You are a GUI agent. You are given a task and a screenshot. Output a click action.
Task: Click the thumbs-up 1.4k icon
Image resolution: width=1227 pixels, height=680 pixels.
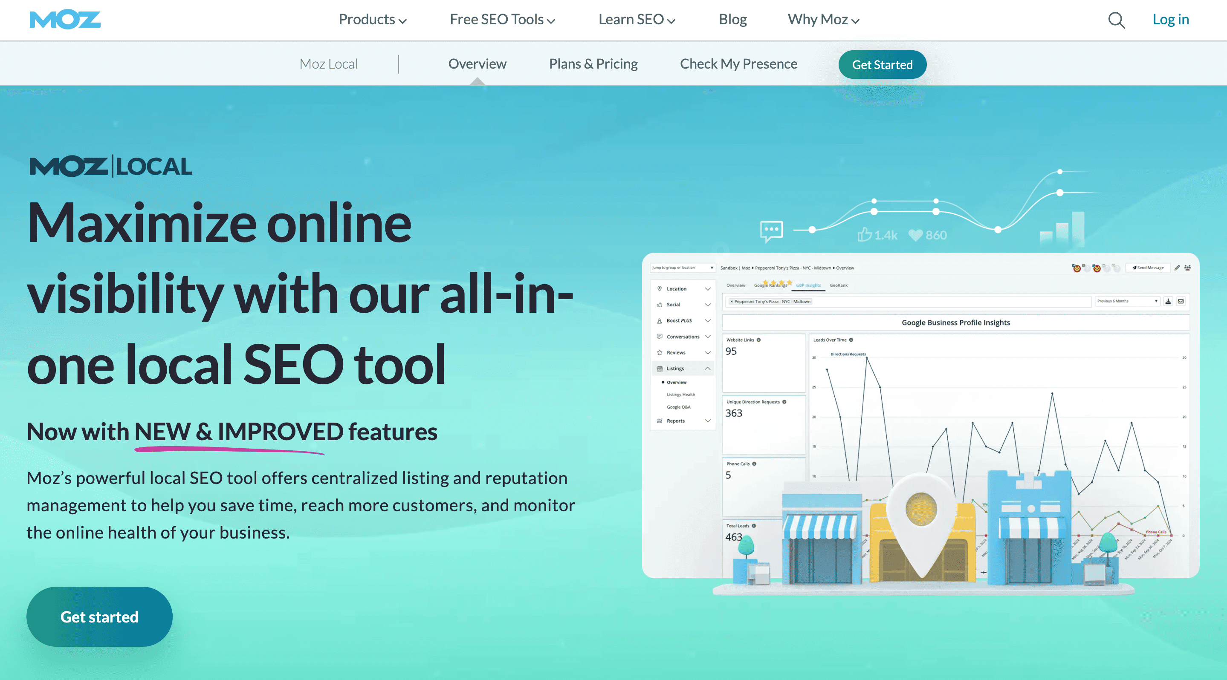point(865,235)
